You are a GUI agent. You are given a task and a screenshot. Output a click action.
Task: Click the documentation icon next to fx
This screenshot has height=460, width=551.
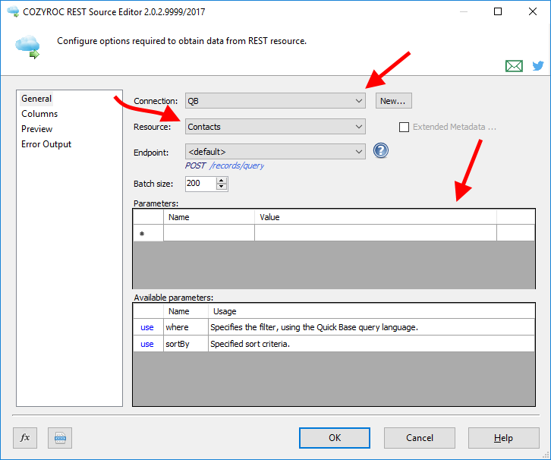point(60,438)
